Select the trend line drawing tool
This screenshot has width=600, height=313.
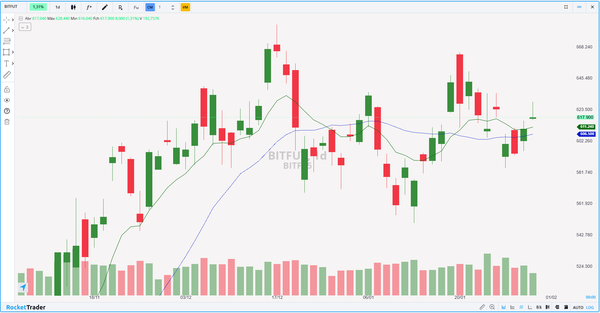coord(6,30)
